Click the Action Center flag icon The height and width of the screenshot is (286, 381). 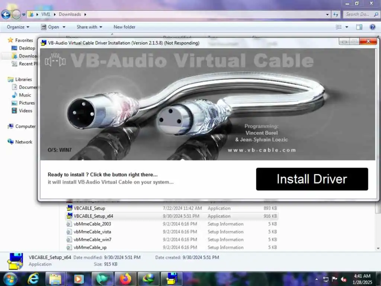pos(334,279)
